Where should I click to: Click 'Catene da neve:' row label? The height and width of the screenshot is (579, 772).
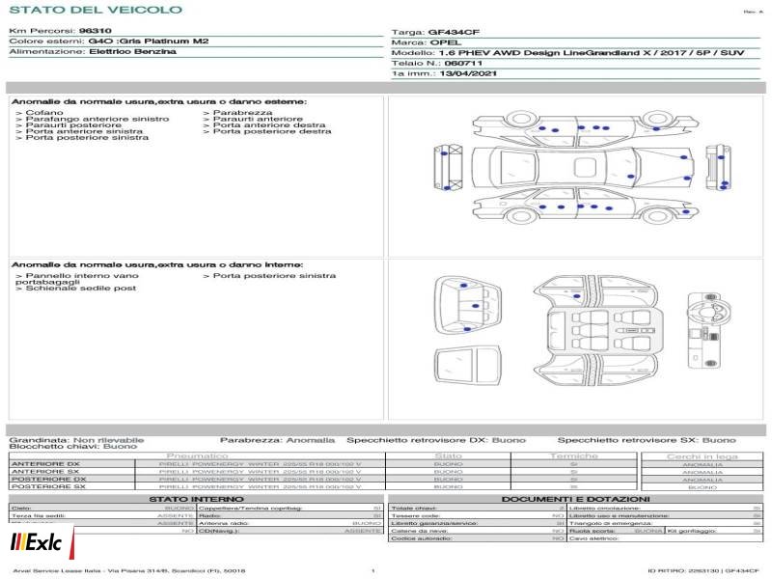point(420,531)
